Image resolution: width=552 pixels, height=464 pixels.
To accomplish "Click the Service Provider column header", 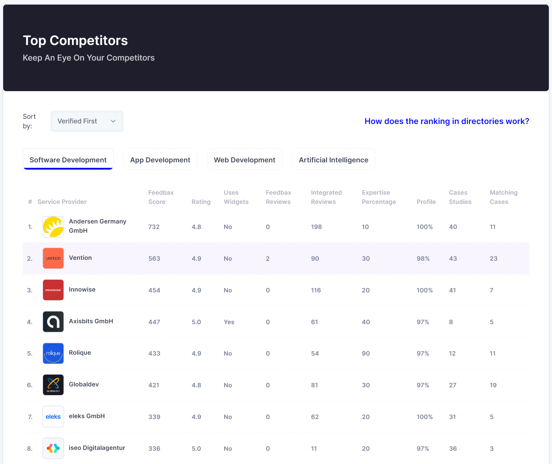I will (62, 202).
